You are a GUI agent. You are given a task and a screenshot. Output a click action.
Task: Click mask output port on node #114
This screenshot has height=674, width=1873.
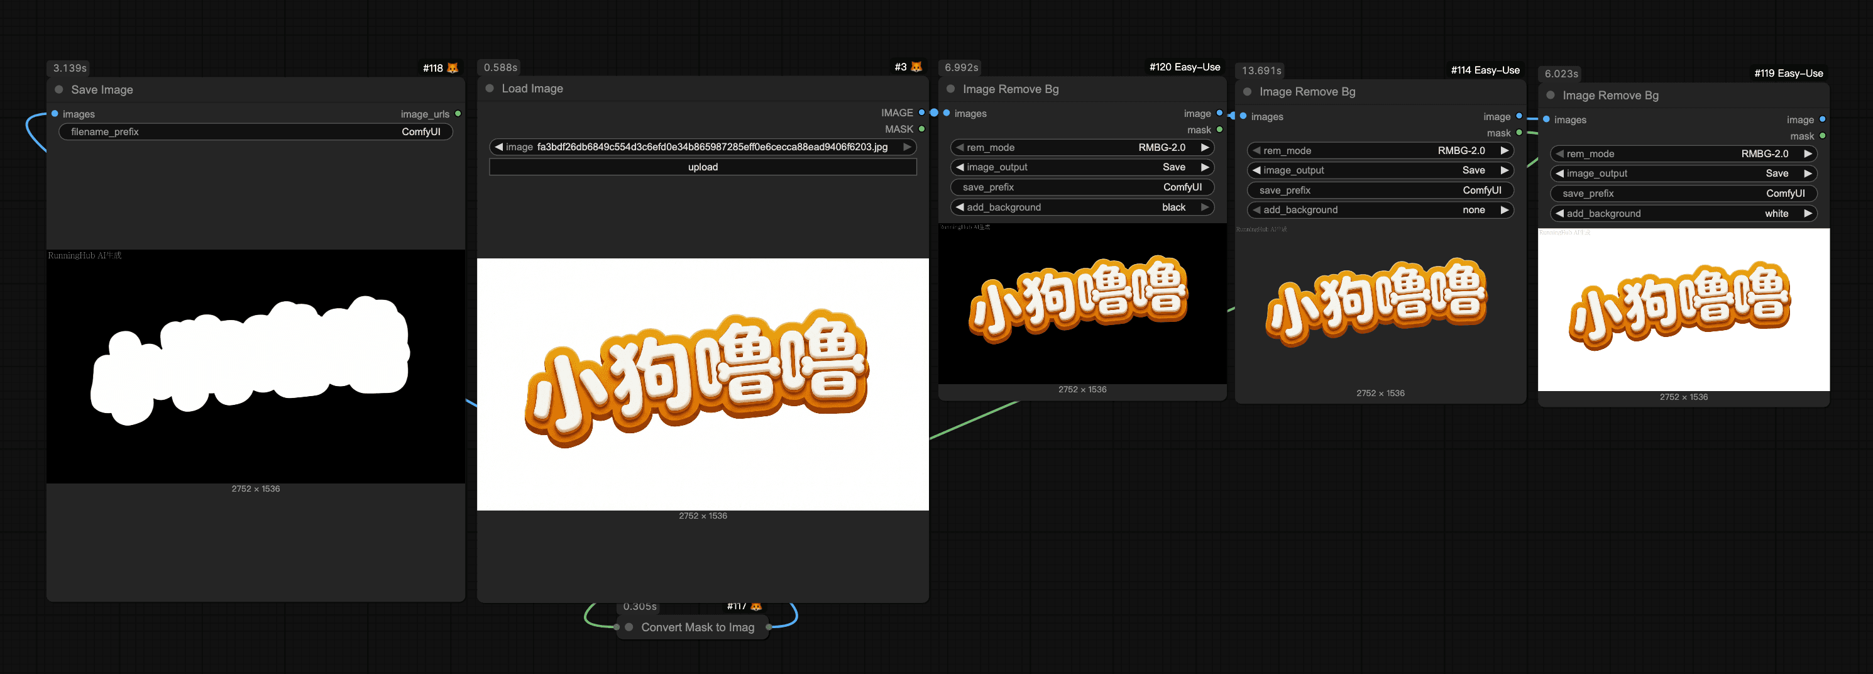point(1519,132)
